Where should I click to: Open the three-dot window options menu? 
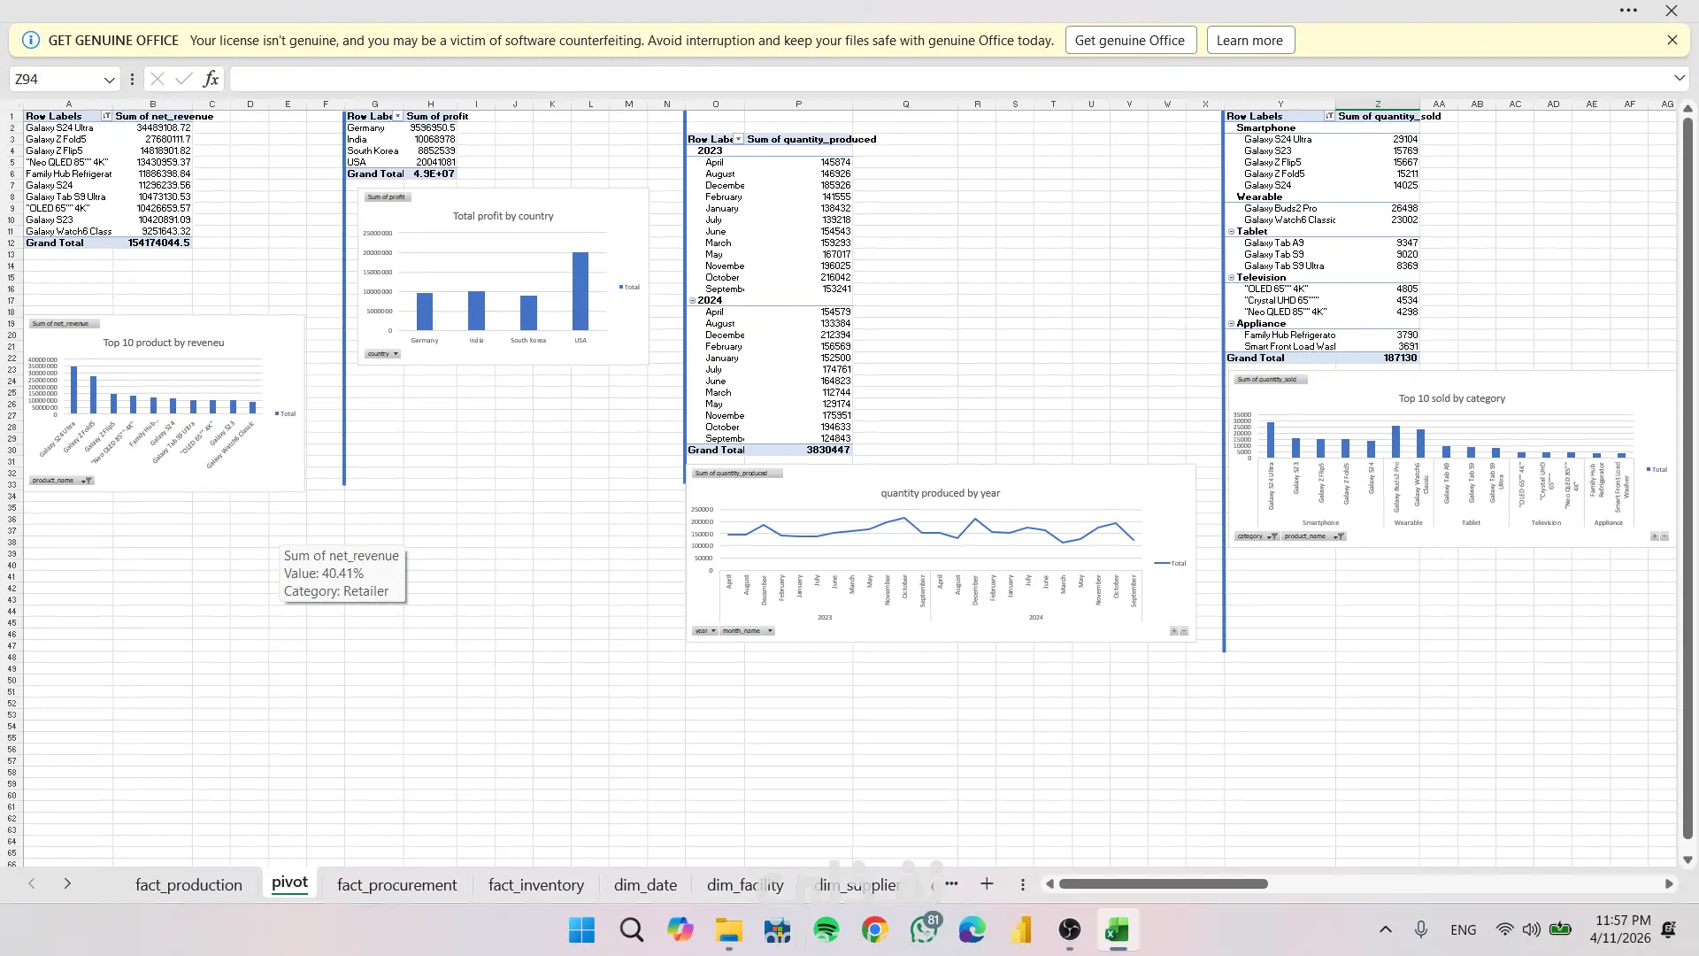click(1628, 11)
